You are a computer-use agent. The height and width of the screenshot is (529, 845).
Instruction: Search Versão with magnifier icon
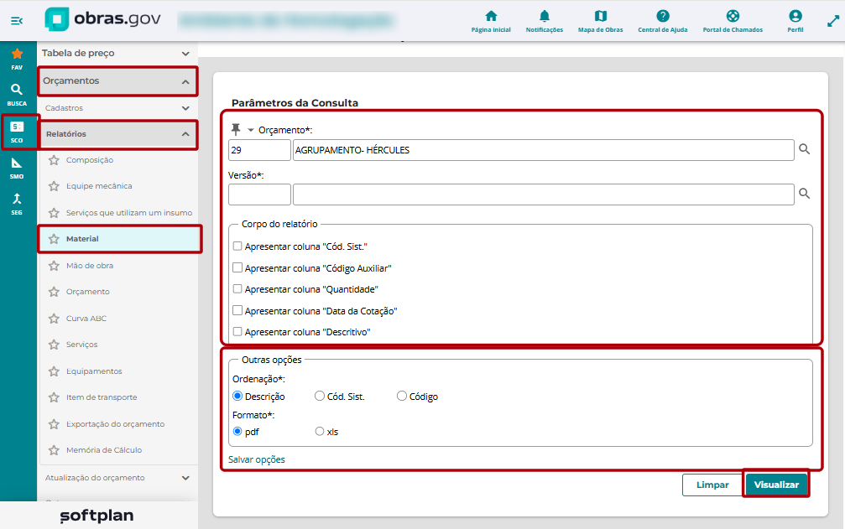[804, 193]
